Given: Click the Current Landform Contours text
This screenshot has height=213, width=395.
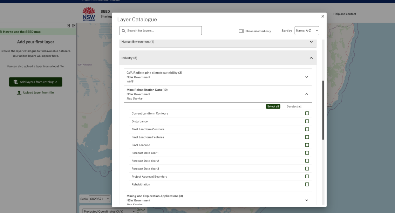Looking at the screenshot, I should [150, 114].
